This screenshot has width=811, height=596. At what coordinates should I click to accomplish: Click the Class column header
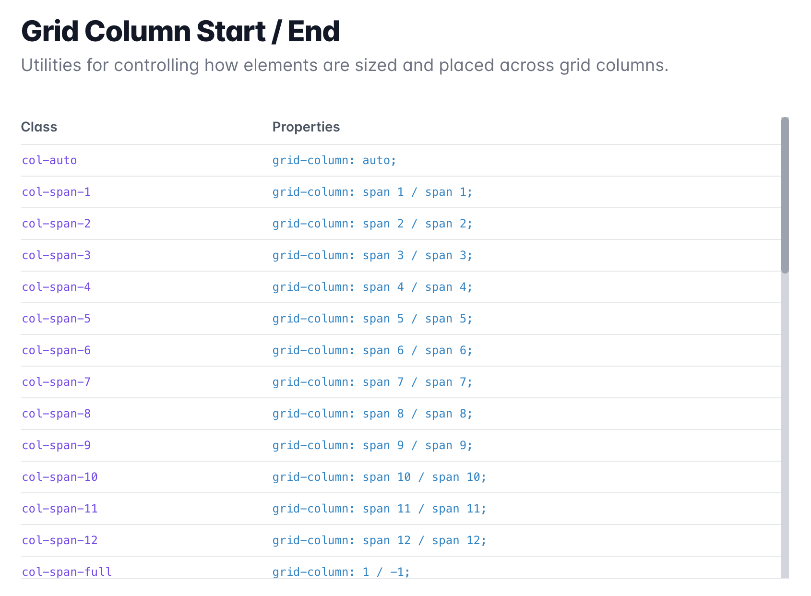pyautogui.click(x=39, y=127)
